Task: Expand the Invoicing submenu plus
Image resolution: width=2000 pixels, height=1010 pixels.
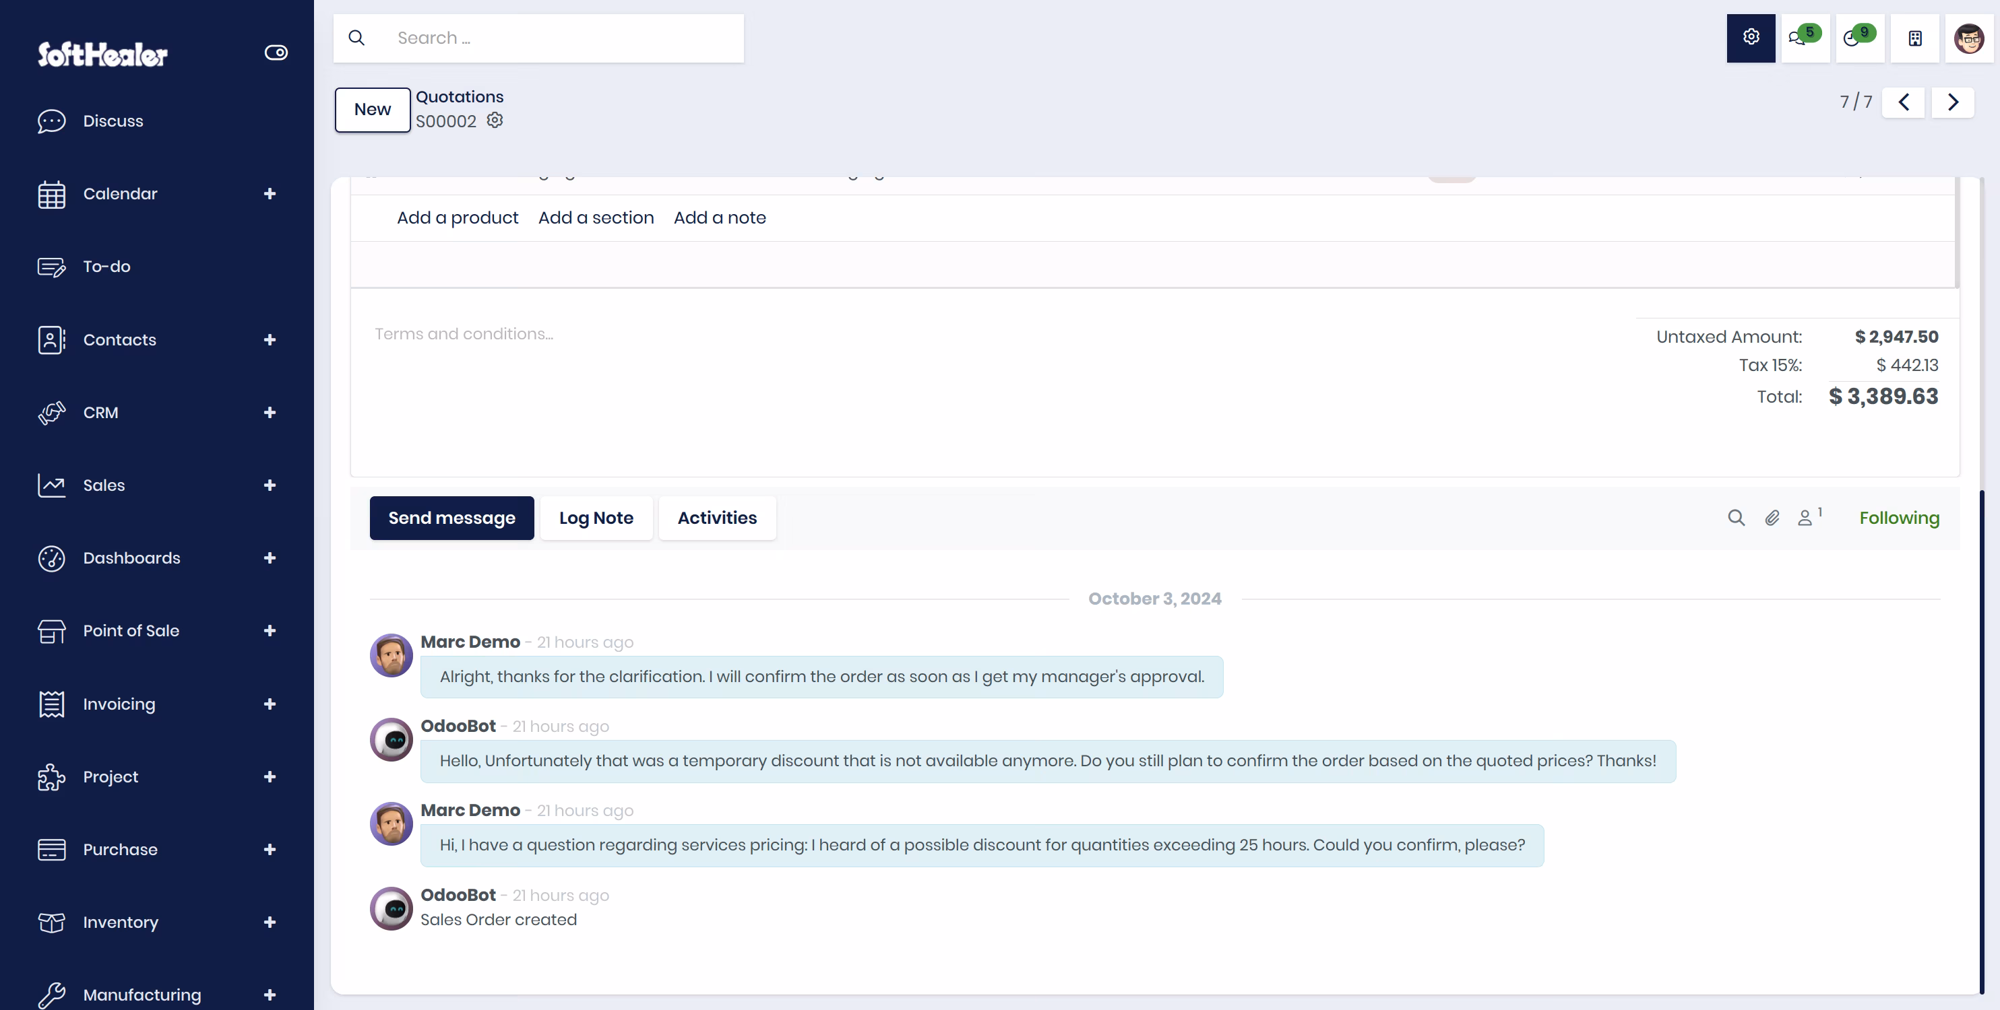Action: [x=270, y=704]
